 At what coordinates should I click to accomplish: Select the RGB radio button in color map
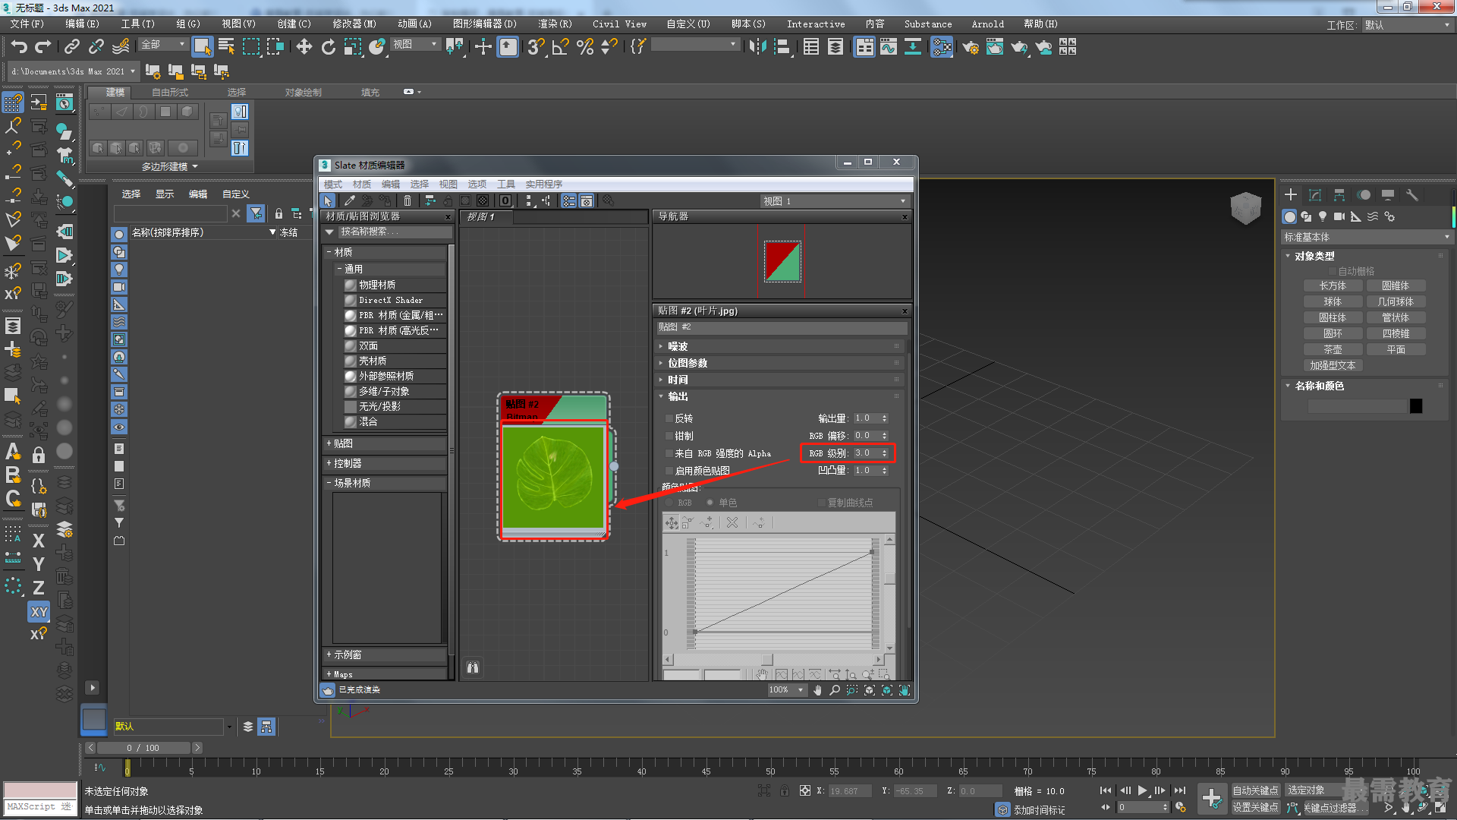pyautogui.click(x=669, y=503)
